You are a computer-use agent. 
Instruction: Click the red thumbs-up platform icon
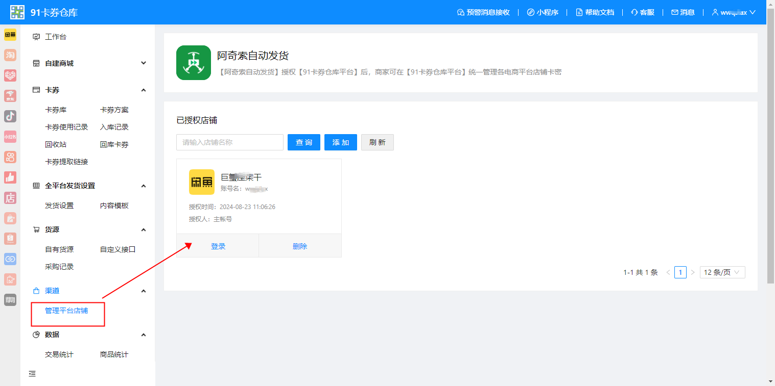[10, 177]
